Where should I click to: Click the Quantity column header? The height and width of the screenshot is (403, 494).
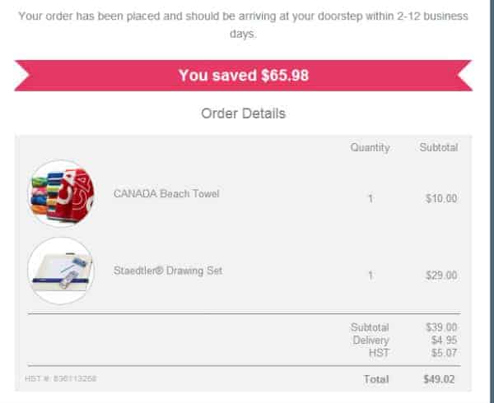pyautogui.click(x=370, y=147)
